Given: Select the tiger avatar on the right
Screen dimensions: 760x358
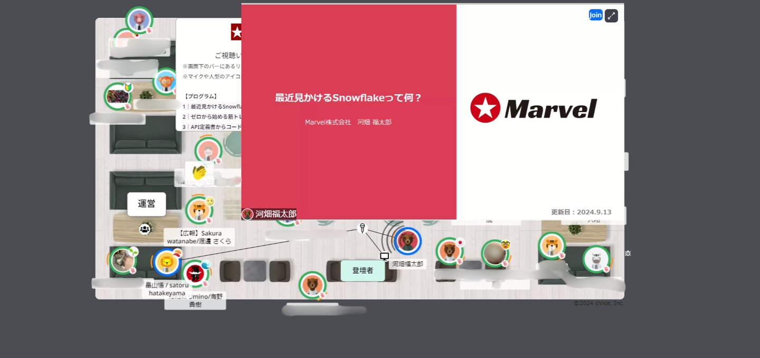Looking at the screenshot, I should click(552, 245).
